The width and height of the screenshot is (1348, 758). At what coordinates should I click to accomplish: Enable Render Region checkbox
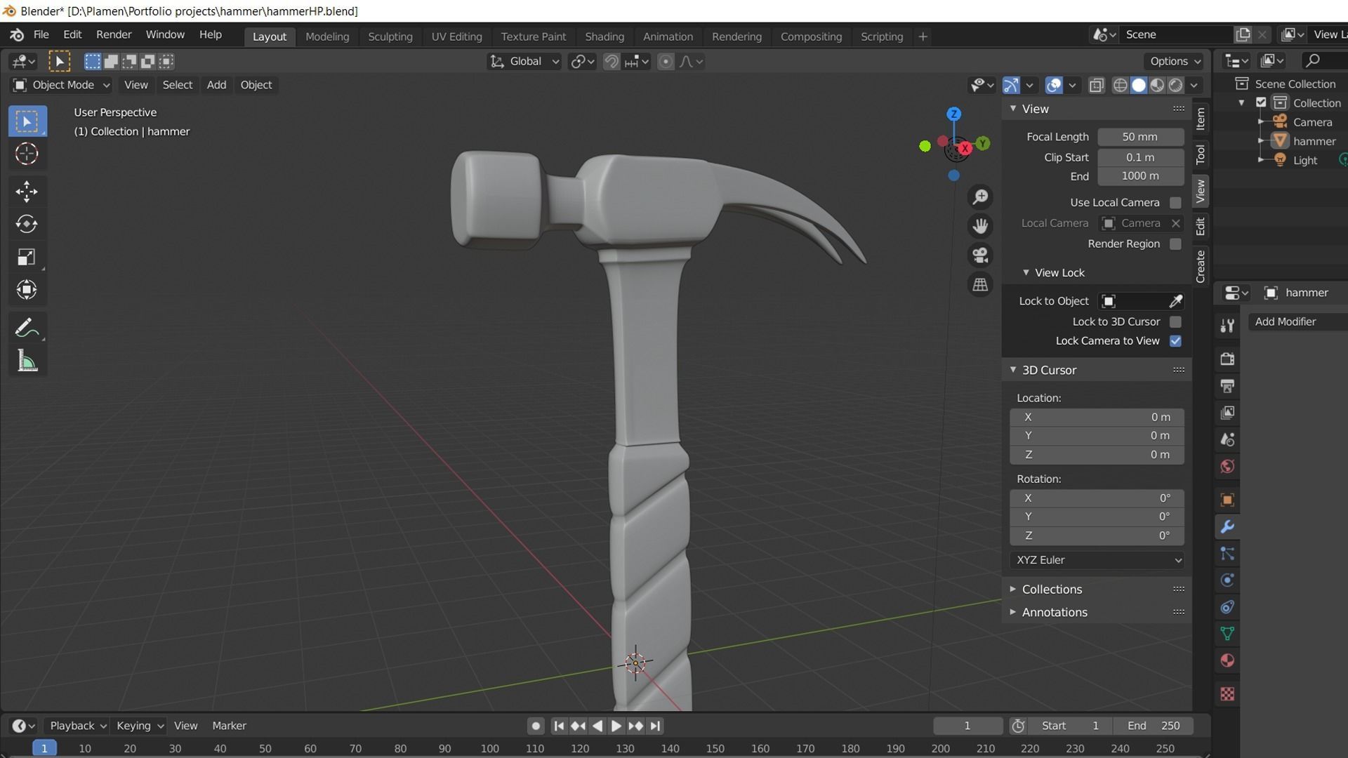click(1175, 244)
